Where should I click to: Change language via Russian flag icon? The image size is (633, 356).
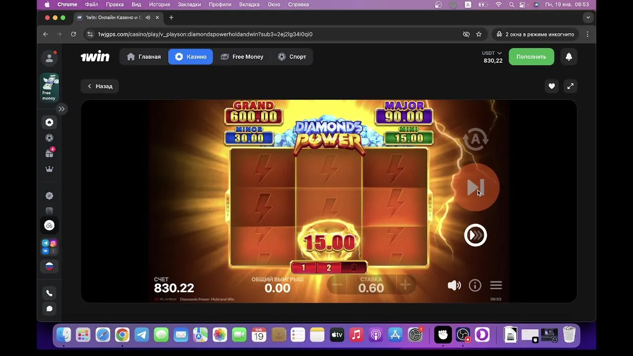49,266
